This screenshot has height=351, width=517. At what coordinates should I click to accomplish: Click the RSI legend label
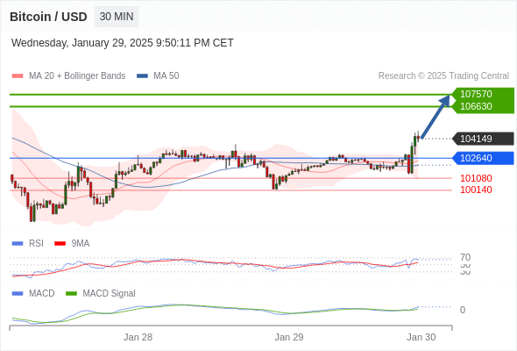point(36,244)
